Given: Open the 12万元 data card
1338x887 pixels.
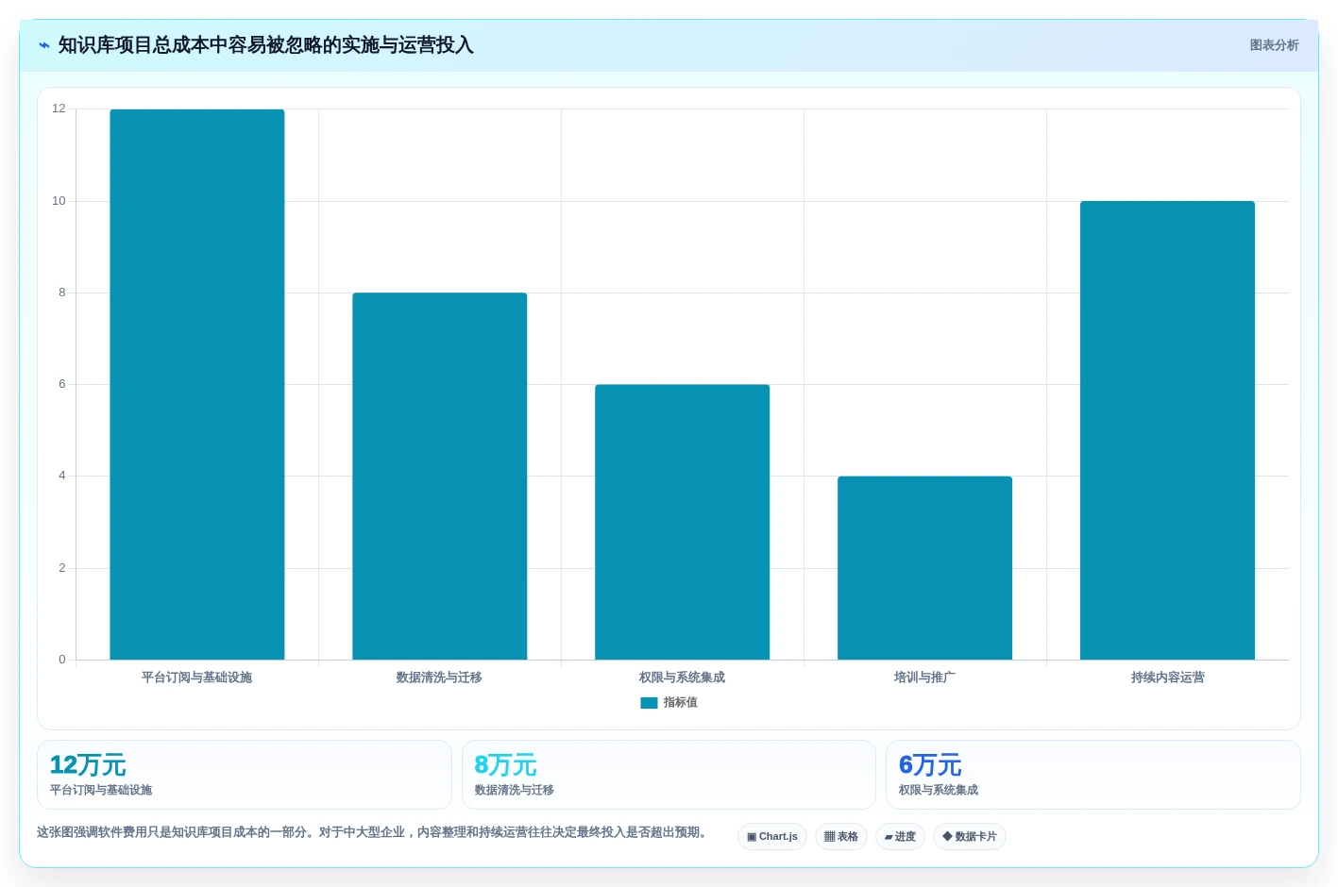Looking at the screenshot, I should 245,775.
